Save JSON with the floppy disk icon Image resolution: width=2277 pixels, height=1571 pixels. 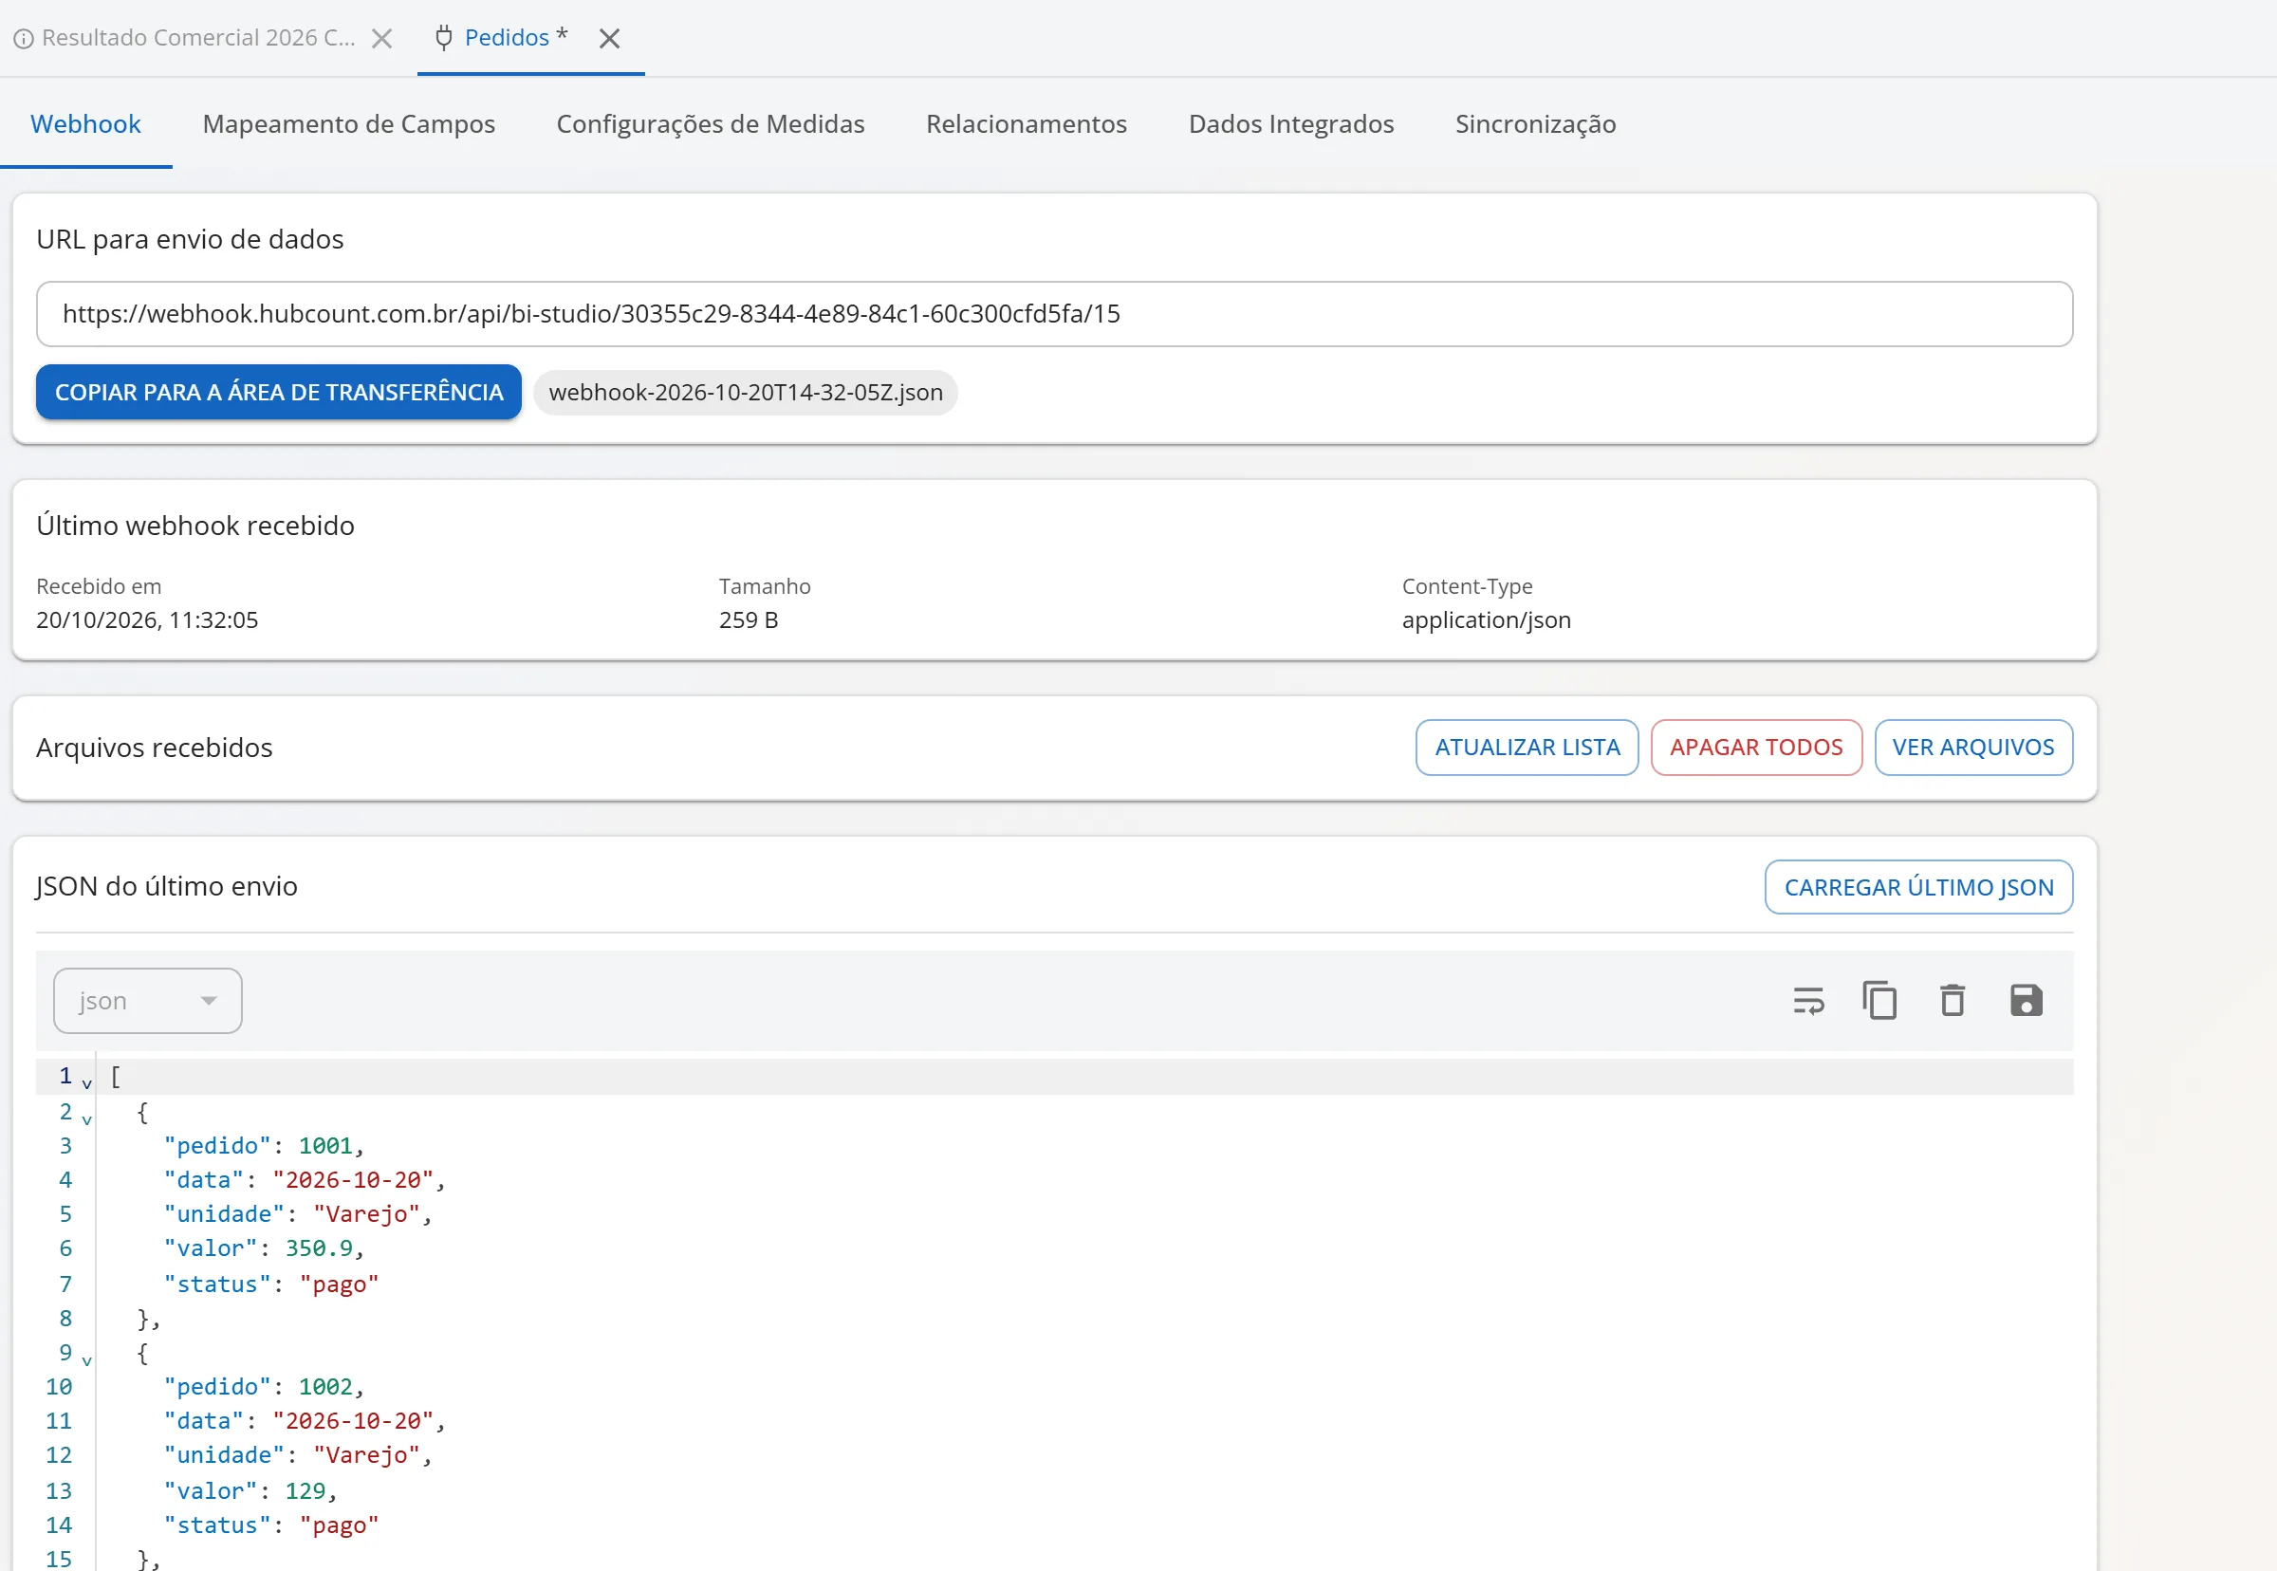2026,1001
